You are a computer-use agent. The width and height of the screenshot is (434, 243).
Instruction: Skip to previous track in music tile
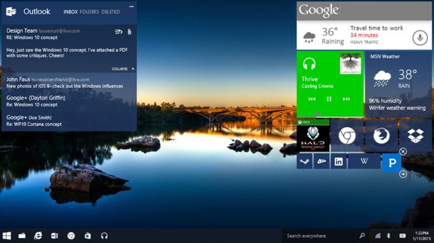coord(312,99)
